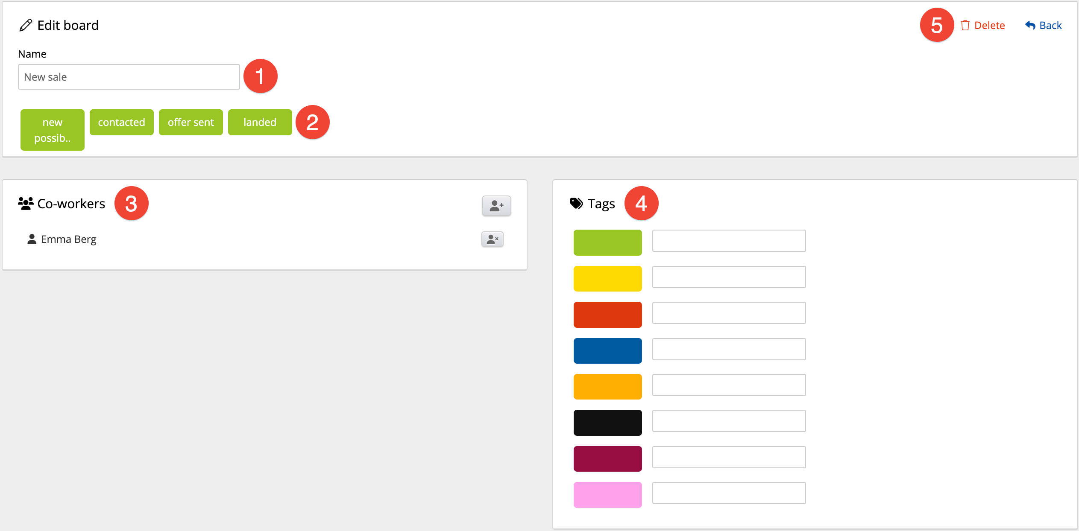Pick the yellow tag color swatch
1079x531 pixels.
(607, 279)
